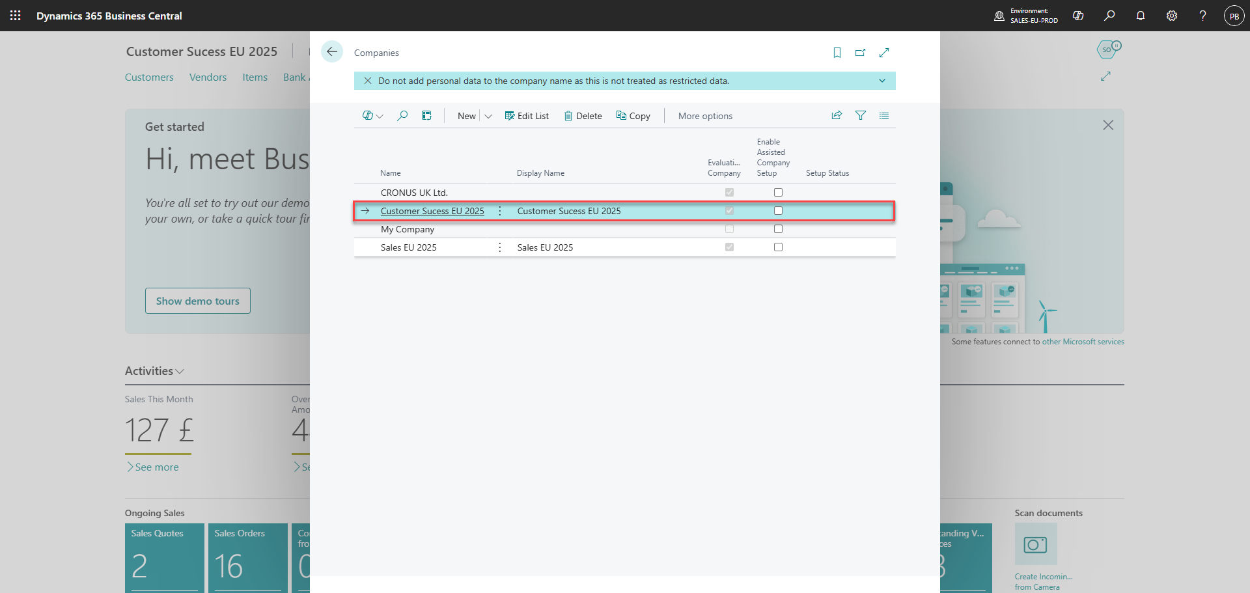Search the Companies list
Image resolution: width=1250 pixels, height=593 pixels.
click(402, 116)
